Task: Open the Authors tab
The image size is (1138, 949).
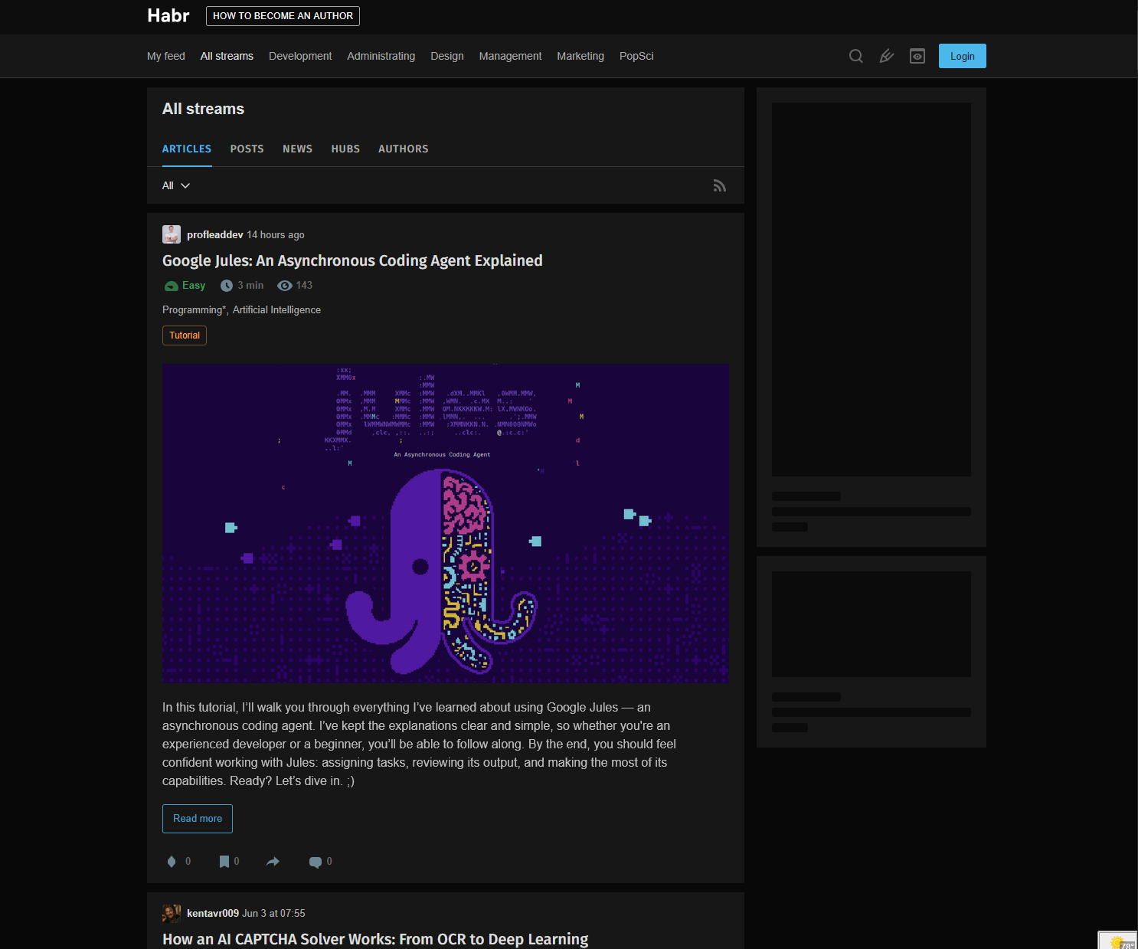Action: point(403,149)
